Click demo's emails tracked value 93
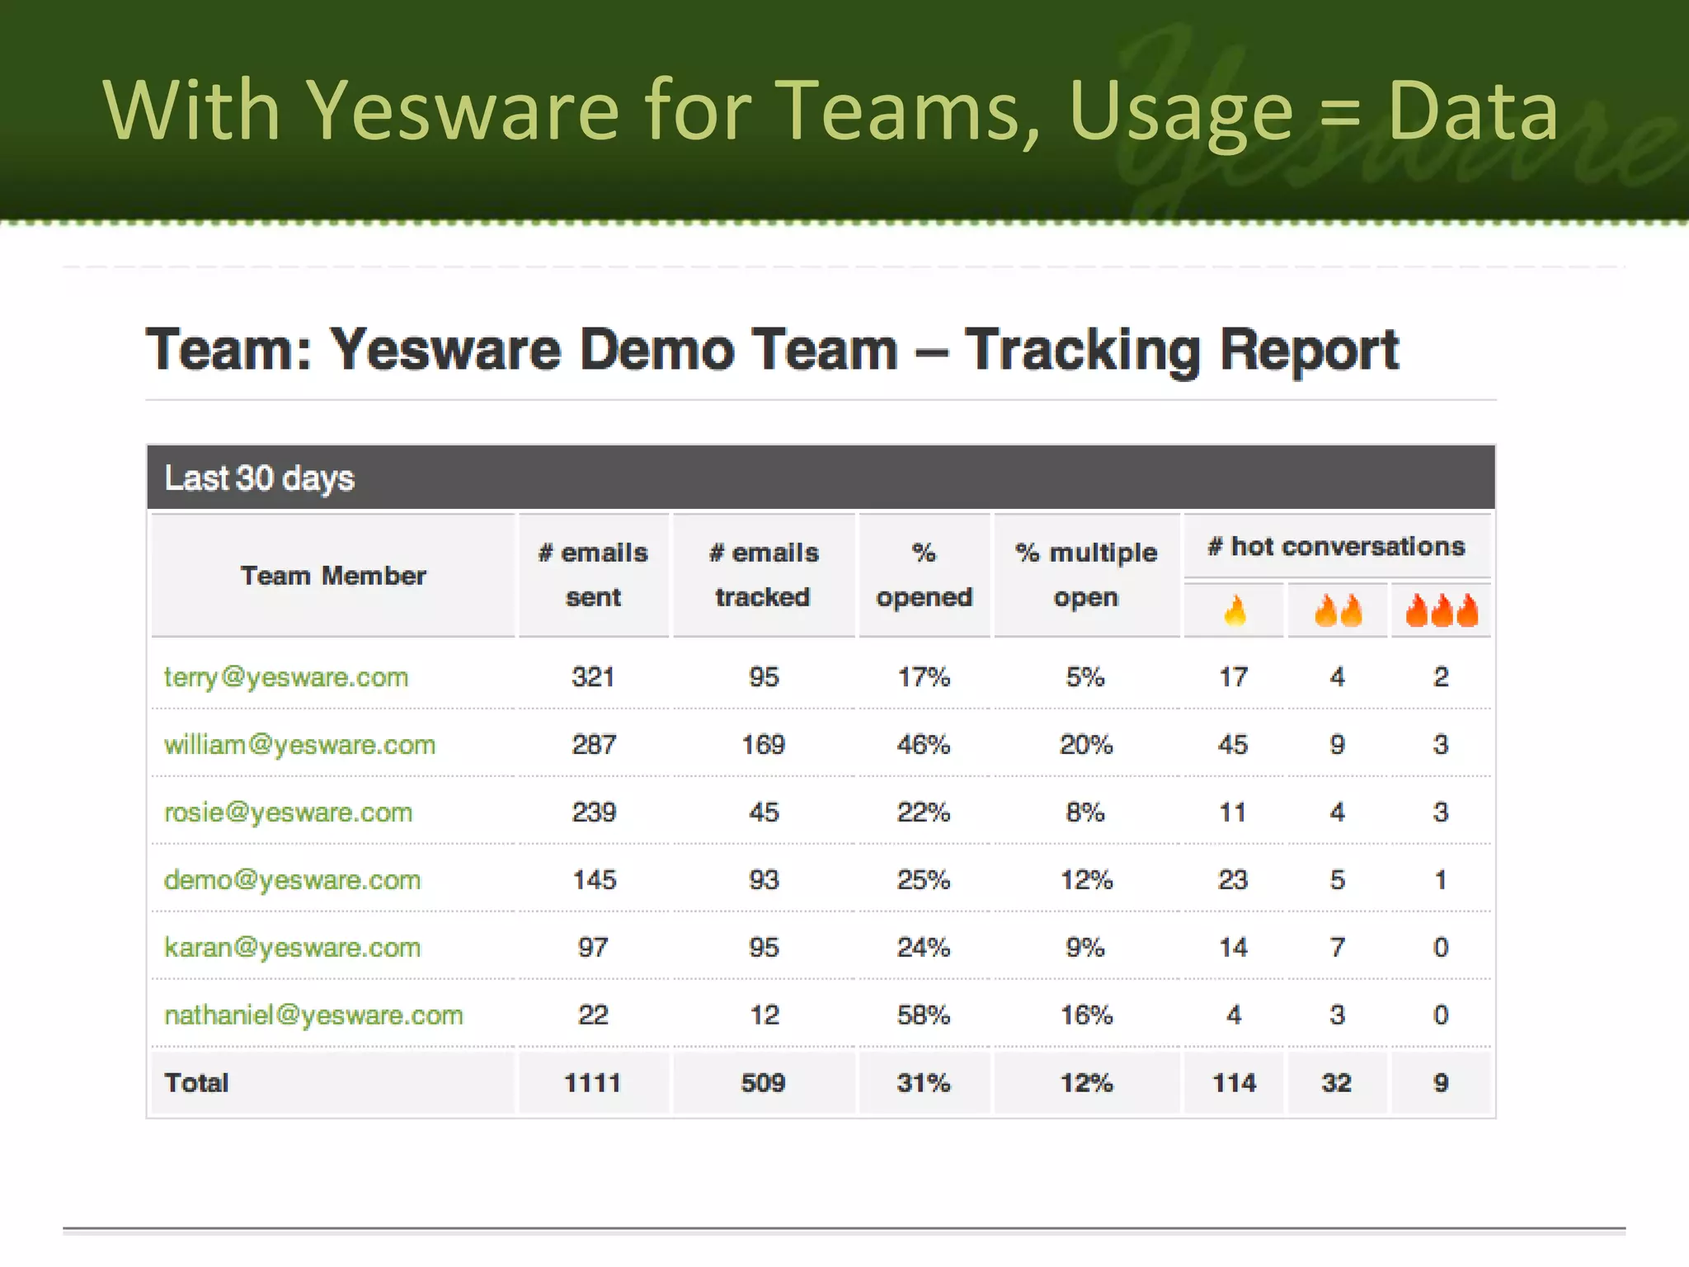Image resolution: width=1689 pixels, height=1267 pixels. click(x=764, y=880)
